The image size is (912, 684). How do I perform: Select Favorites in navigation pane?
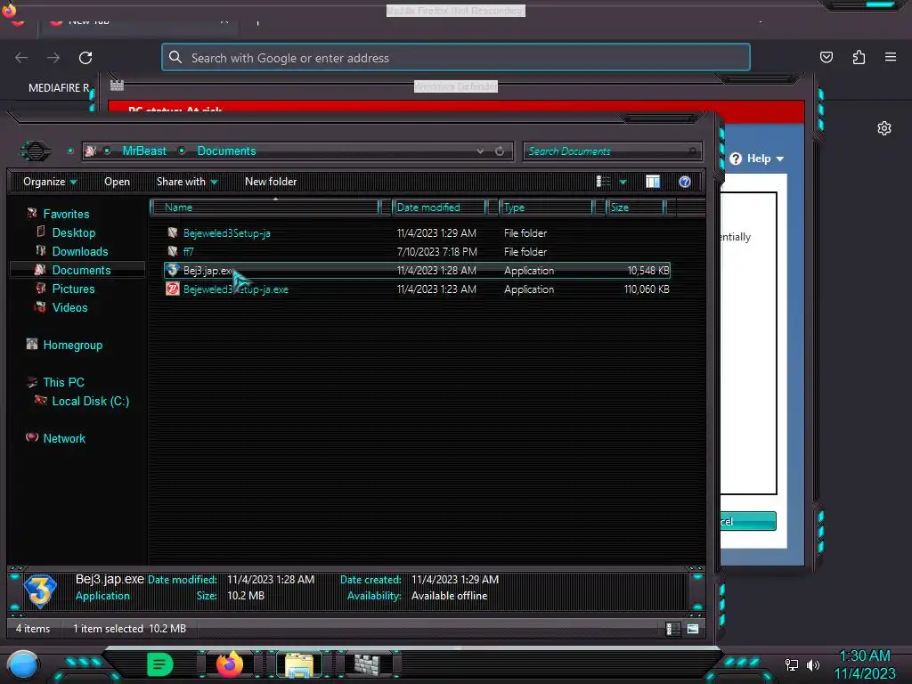pos(66,214)
